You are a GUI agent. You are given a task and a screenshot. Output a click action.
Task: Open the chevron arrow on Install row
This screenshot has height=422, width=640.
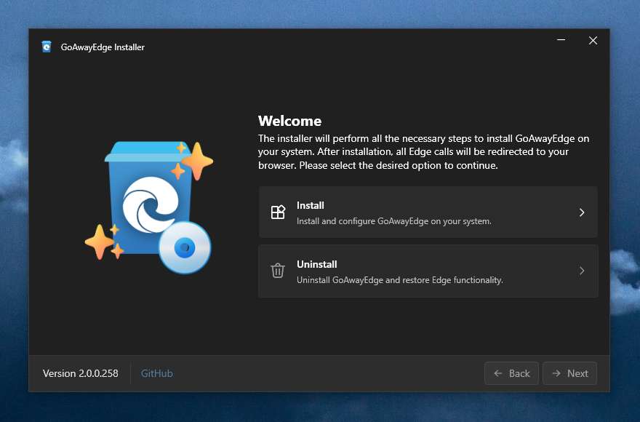(x=582, y=212)
